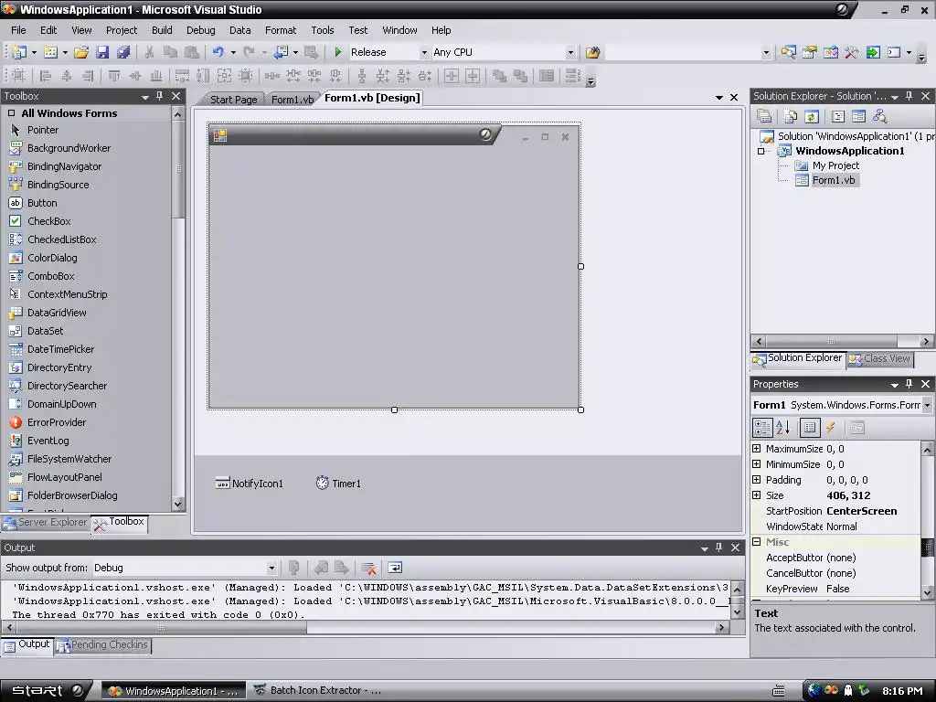This screenshot has width=936, height=702.
Task: Switch to the Start Page tab
Action: tap(233, 100)
